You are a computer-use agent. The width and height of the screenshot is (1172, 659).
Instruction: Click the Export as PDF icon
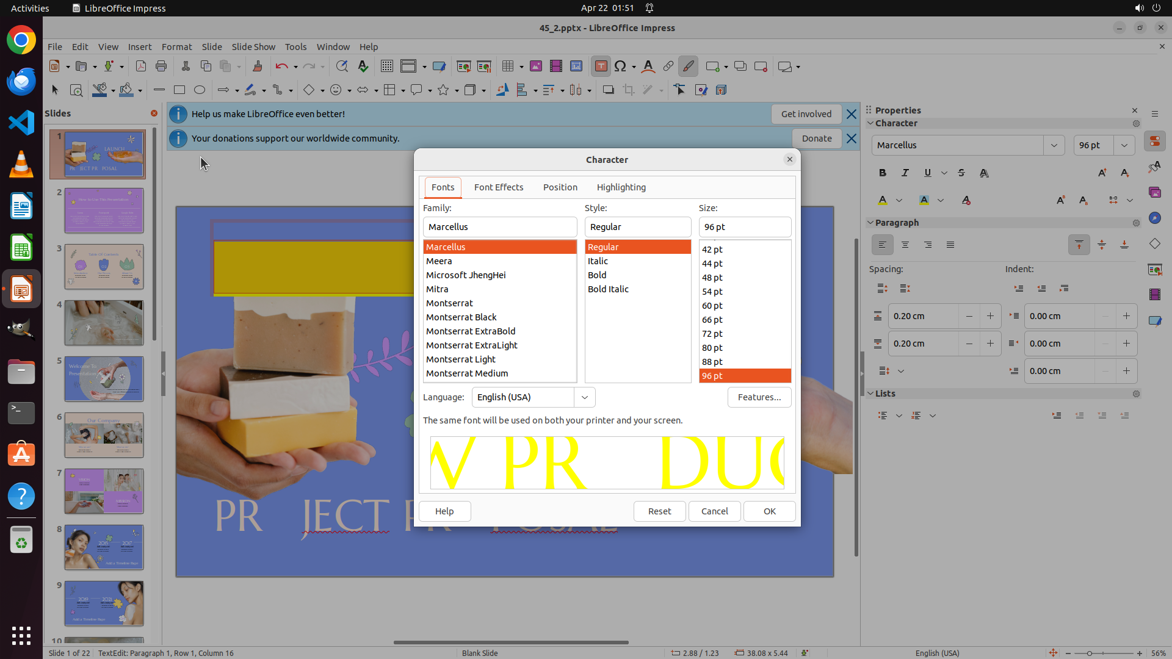(x=140, y=67)
